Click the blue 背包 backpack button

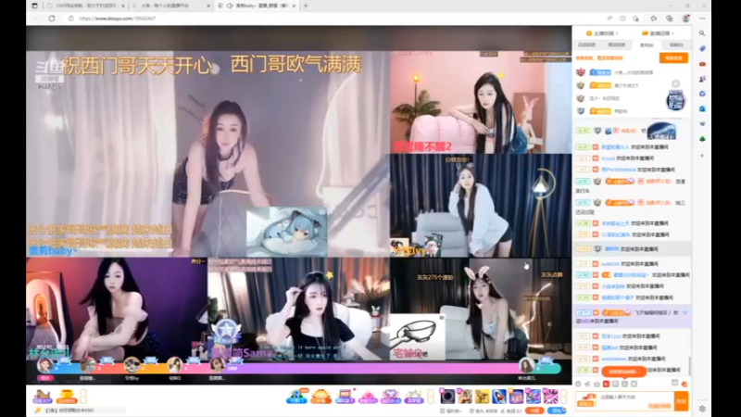pos(557,411)
